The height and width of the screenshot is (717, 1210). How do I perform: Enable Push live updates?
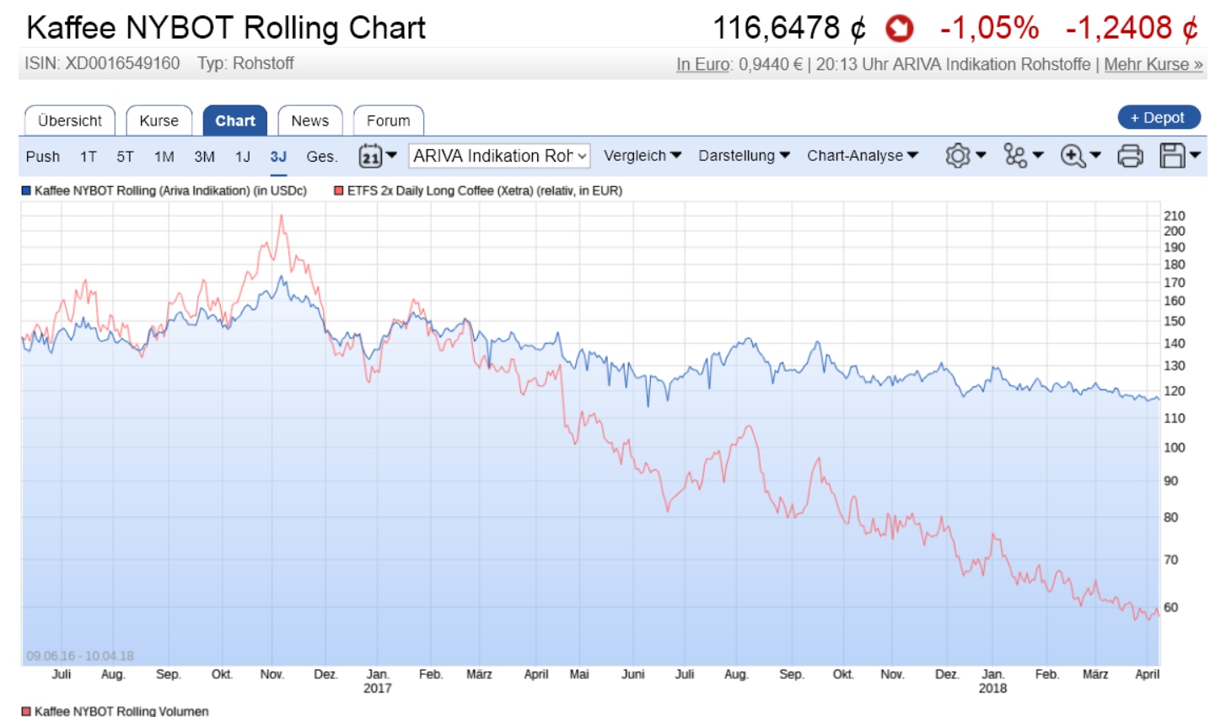point(43,157)
